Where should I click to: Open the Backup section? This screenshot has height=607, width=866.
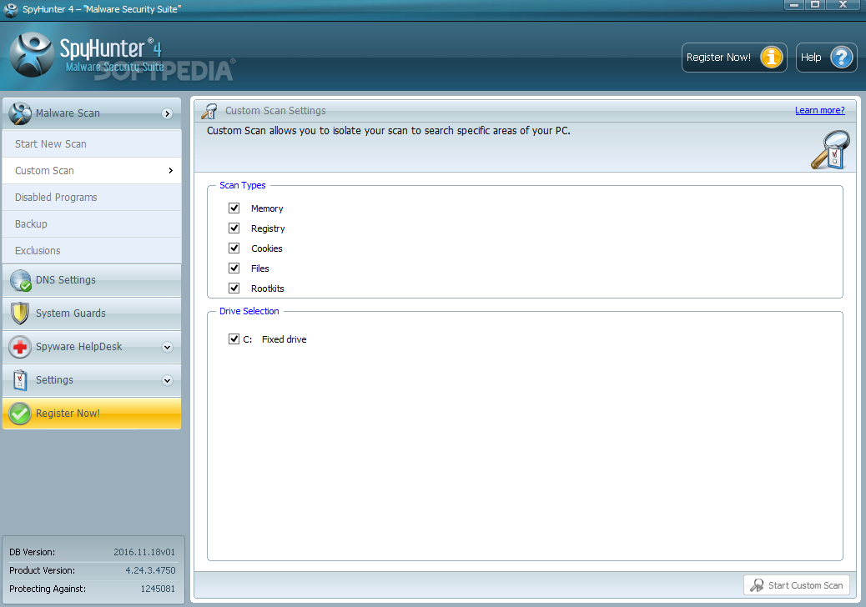click(x=92, y=224)
